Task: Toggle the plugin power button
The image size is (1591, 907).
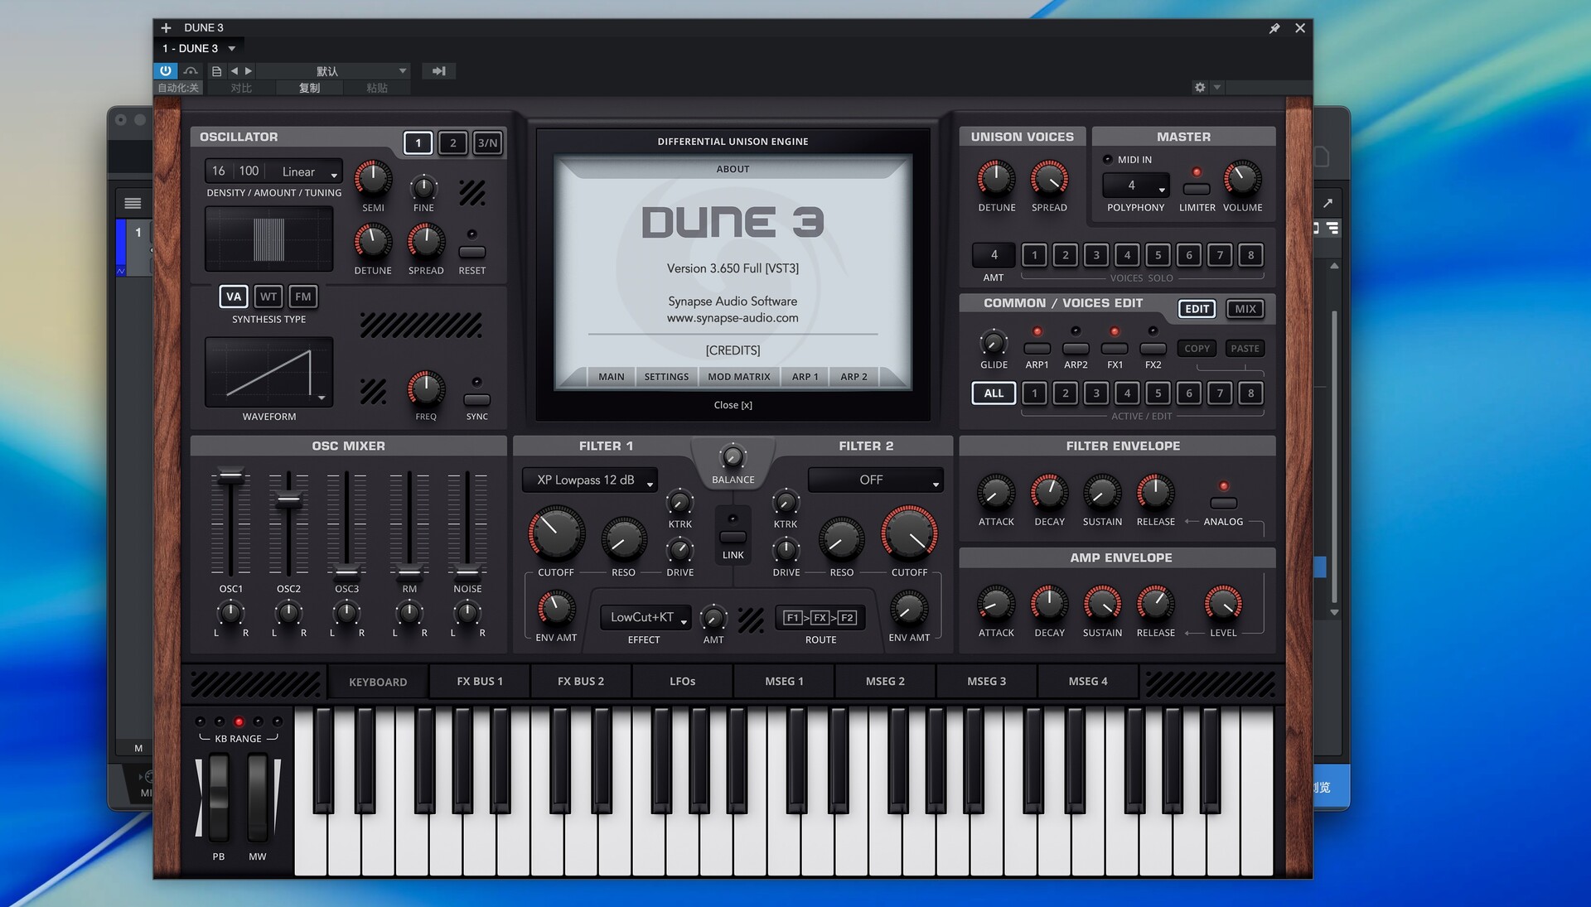Action: 166,70
